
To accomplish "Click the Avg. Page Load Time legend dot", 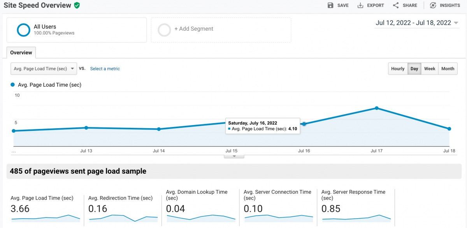I will [12, 85].
